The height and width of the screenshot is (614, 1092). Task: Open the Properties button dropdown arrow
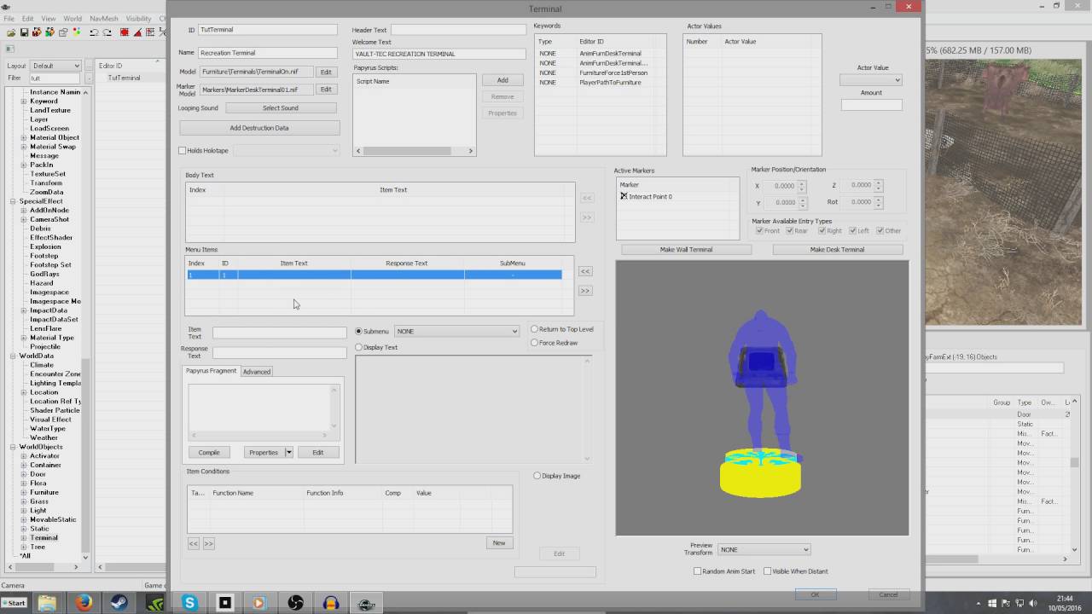pyautogui.click(x=288, y=452)
